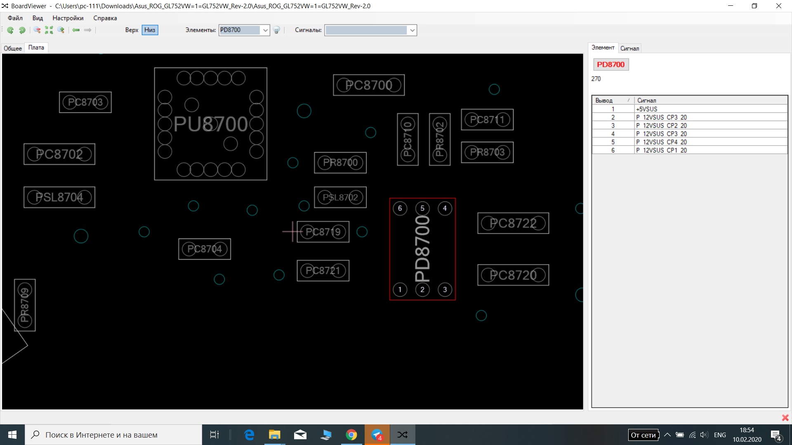Image resolution: width=792 pixels, height=445 pixels.
Task: Click the rotate counterclockwise icon
Action: (x=10, y=30)
